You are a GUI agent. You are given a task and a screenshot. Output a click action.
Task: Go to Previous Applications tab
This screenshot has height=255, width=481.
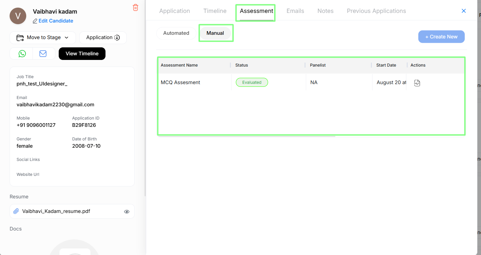377,11
